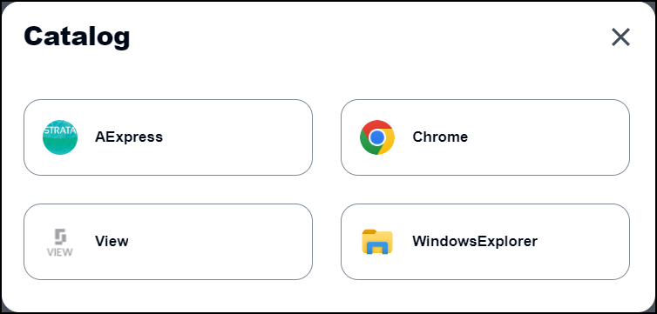
Task: Select the AExpress text label
Action: [129, 137]
